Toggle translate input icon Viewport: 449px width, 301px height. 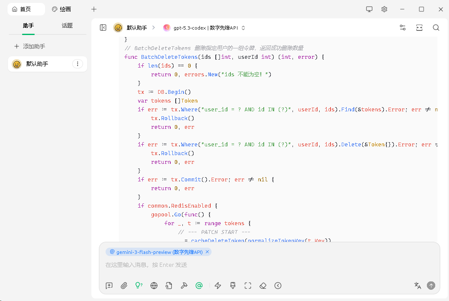tap(418, 286)
